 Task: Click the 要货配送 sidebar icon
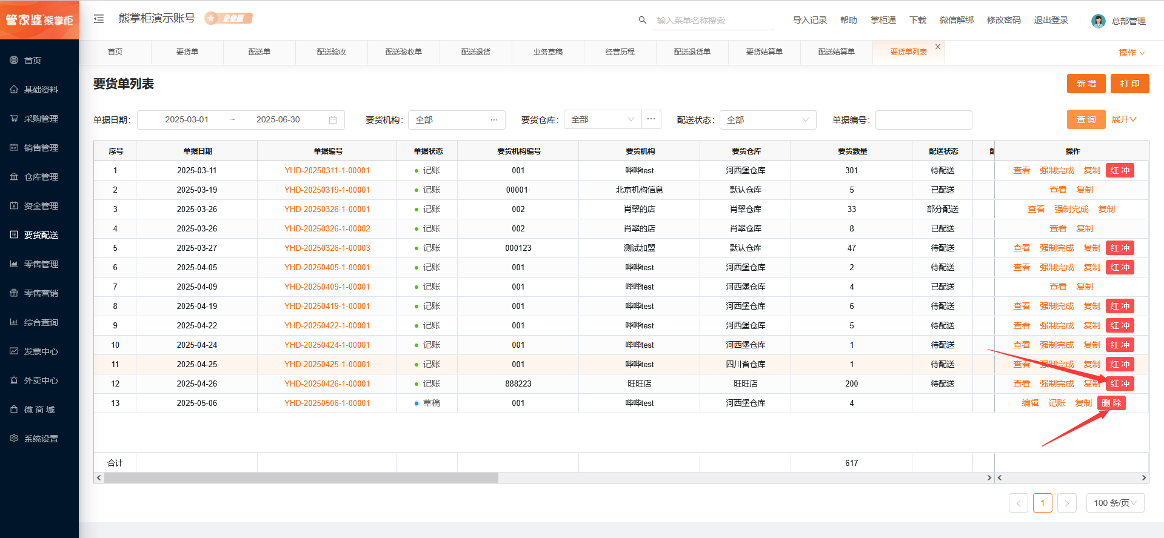(14, 234)
